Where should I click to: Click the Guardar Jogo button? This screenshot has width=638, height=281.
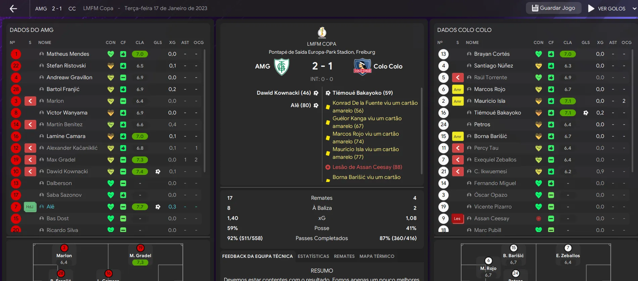[553, 8]
